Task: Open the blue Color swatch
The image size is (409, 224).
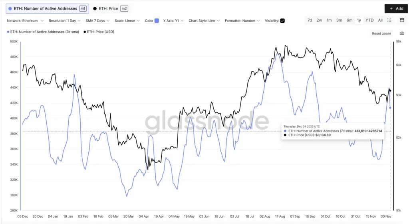Action: (x=157, y=21)
